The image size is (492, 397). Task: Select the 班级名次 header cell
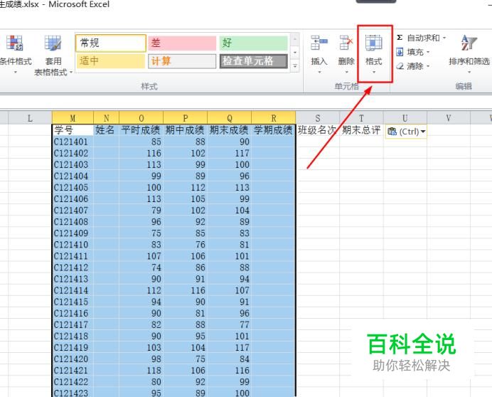click(x=318, y=130)
